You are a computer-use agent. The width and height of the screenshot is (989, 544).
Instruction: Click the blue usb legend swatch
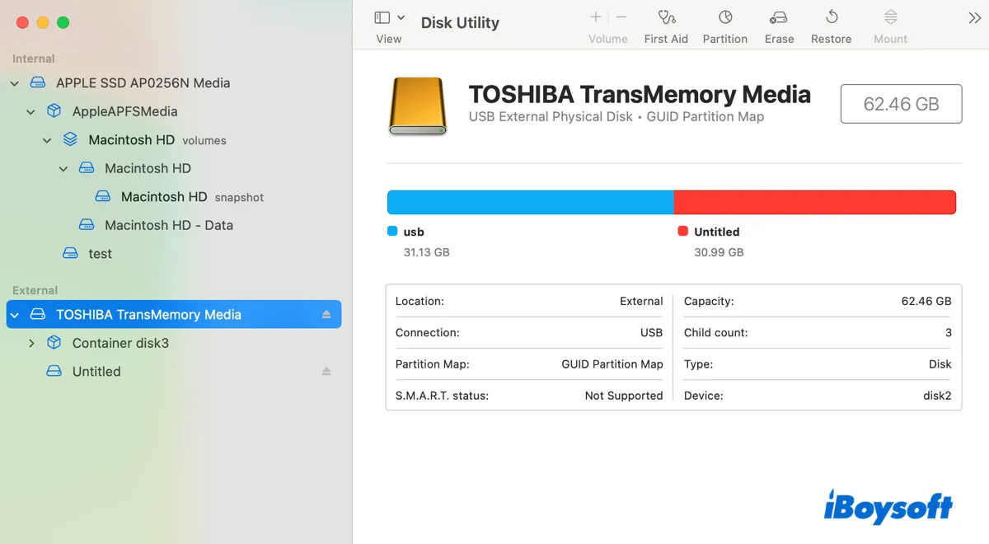coord(392,232)
